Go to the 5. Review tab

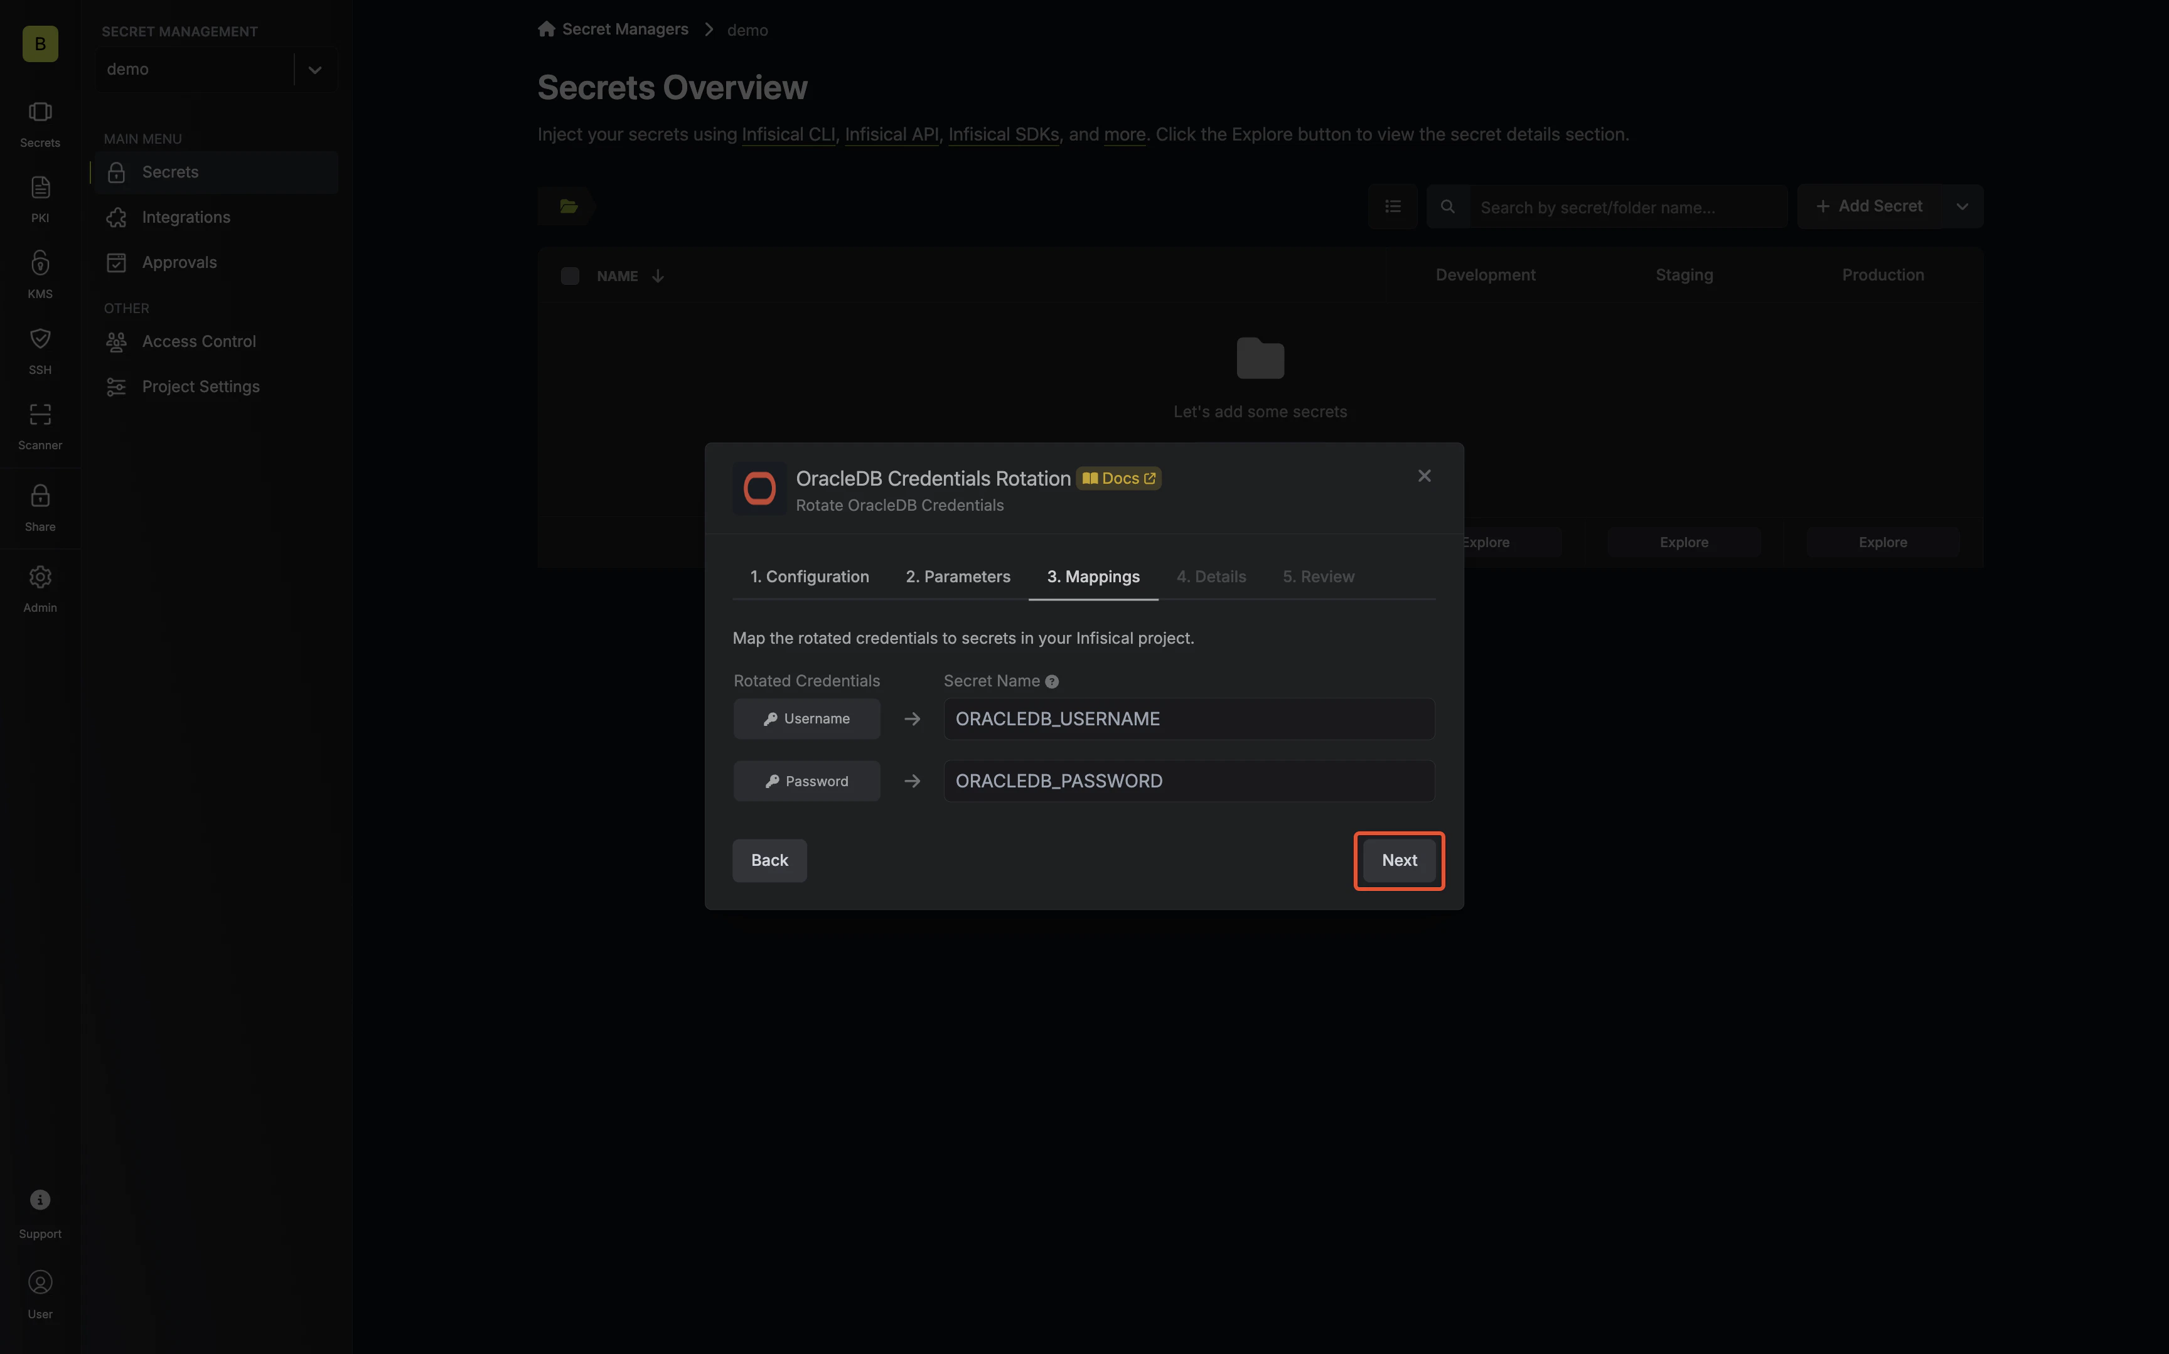pos(1318,577)
